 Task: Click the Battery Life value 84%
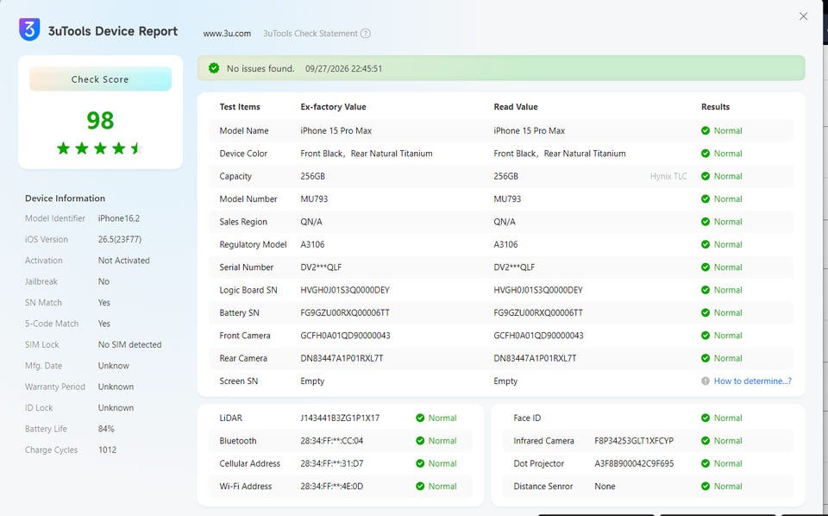106,429
